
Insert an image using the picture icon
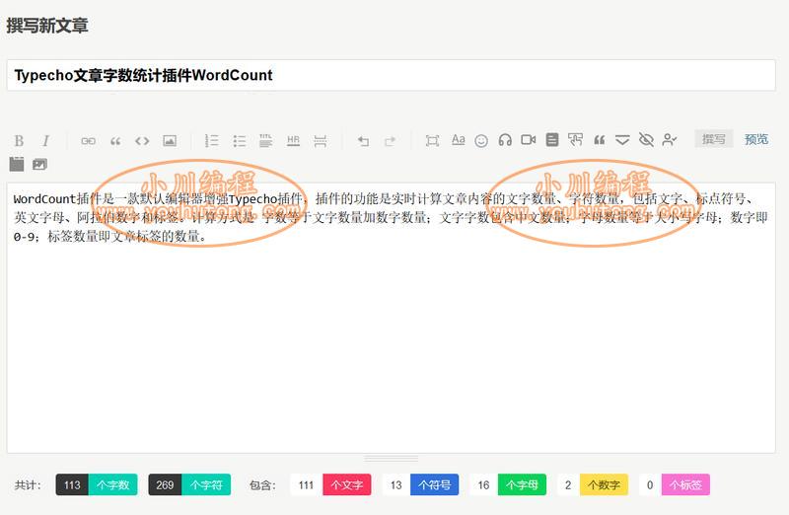tap(170, 140)
